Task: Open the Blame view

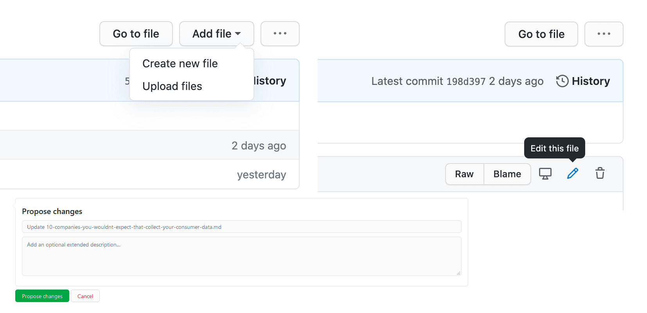Action: pyautogui.click(x=507, y=174)
